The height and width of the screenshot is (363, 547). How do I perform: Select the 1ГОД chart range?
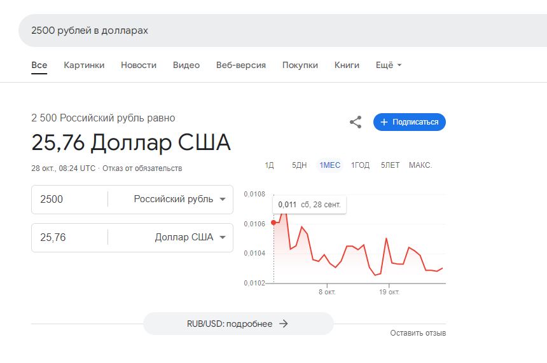pyautogui.click(x=360, y=165)
